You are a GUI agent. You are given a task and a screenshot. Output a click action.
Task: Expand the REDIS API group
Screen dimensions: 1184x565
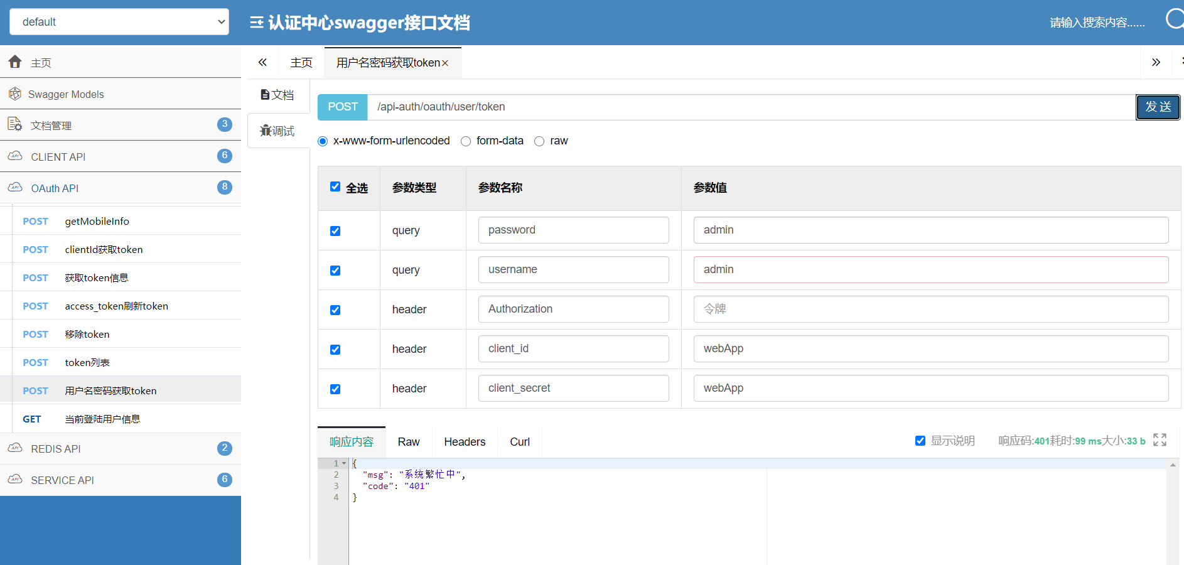point(121,448)
